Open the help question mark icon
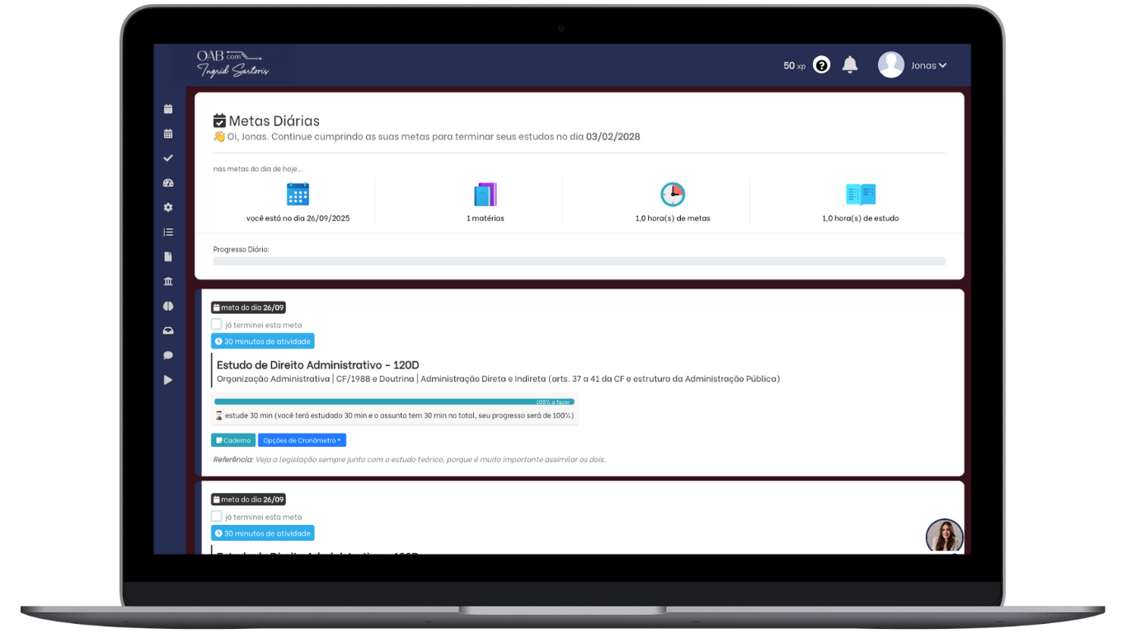This screenshot has height=633, width=1126. coord(821,65)
